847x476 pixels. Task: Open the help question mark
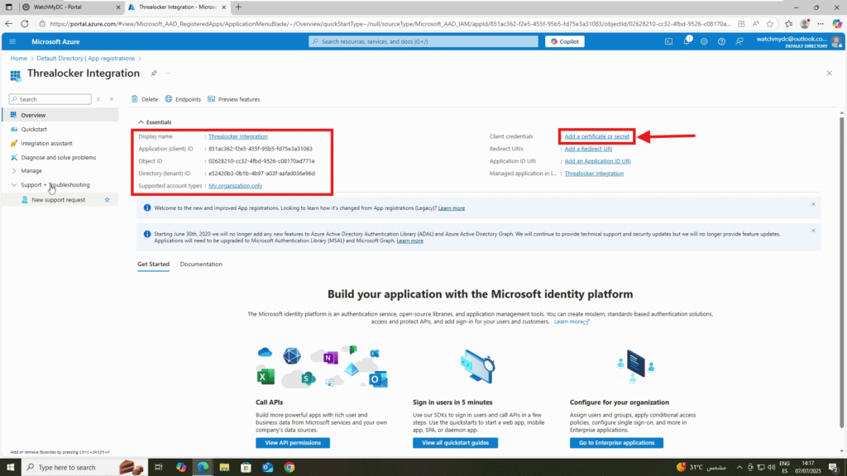721,41
